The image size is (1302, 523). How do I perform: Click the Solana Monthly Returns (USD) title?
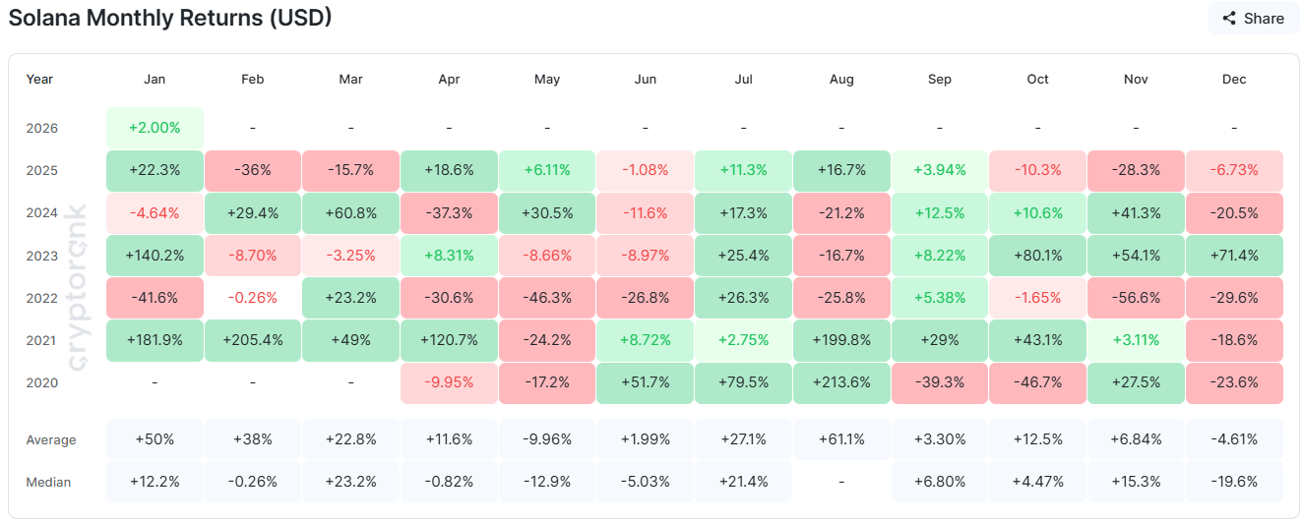[169, 18]
